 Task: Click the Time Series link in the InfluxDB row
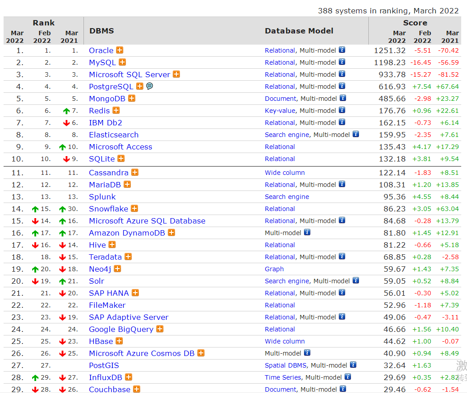(x=283, y=377)
